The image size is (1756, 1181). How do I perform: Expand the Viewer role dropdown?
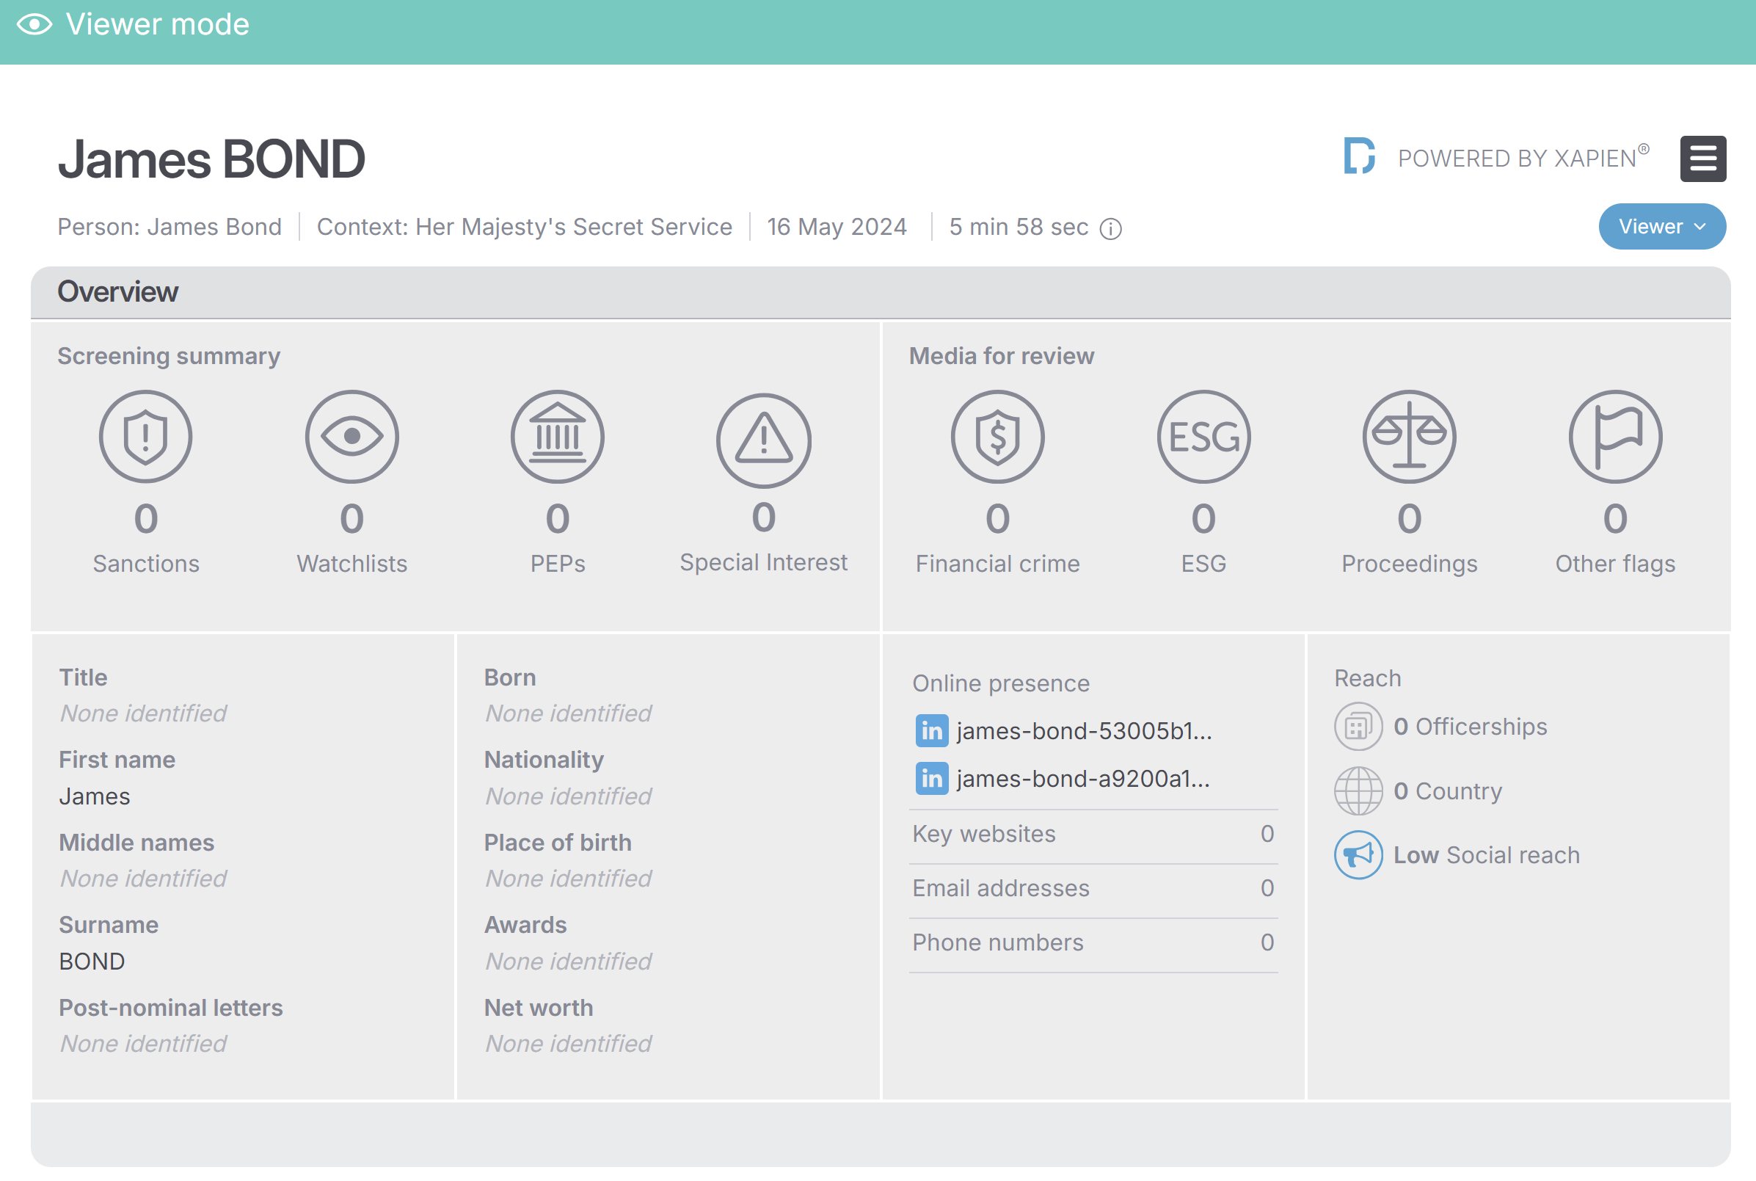1662,227
